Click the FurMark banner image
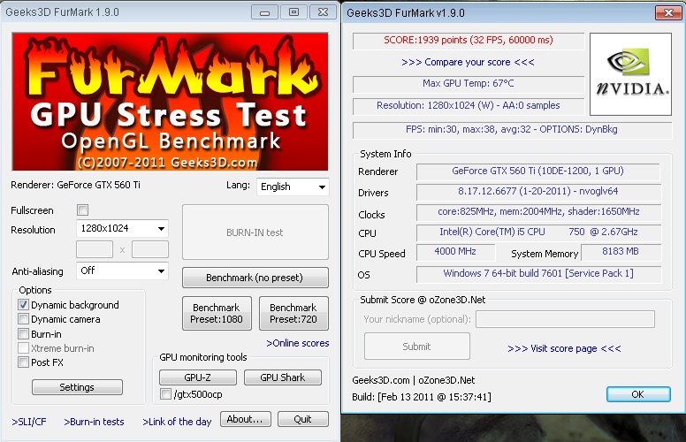686x442 pixels. tap(170, 102)
